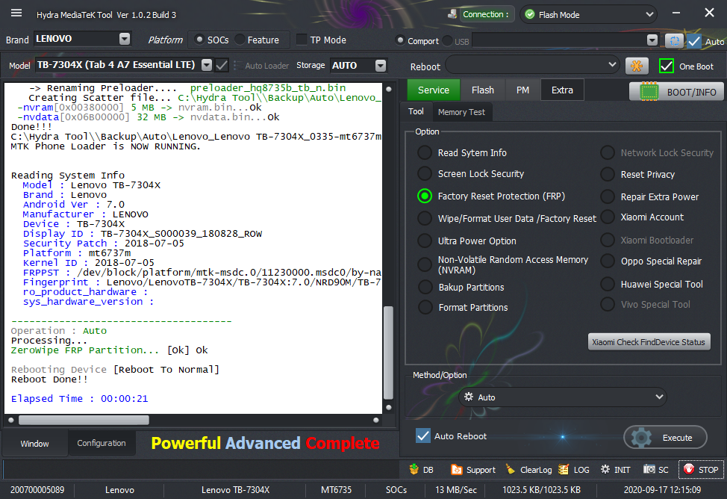
Task: Select Format Partitions option
Action: (x=425, y=307)
